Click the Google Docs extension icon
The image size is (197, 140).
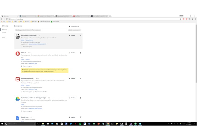pyautogui.click(x=18, y=118)
